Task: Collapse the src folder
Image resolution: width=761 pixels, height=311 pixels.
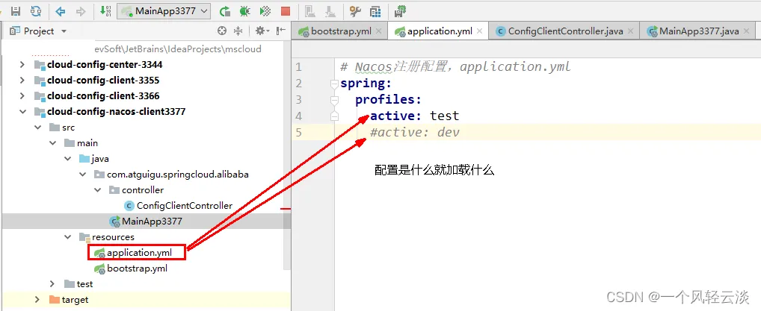Action: (x=37, y=128)
